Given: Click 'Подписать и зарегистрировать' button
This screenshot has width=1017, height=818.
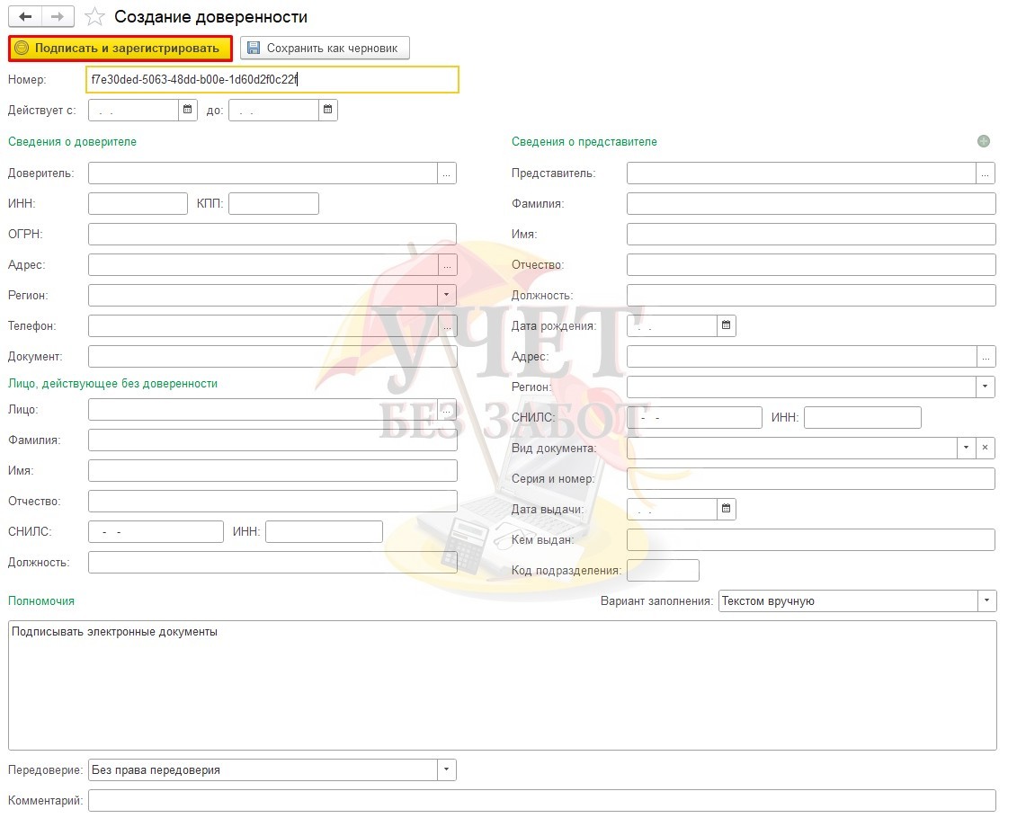Looking at the screenshot, I should (120, 48).
